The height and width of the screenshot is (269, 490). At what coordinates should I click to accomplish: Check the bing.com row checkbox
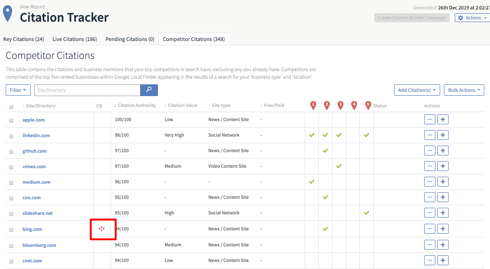(11, 230)
